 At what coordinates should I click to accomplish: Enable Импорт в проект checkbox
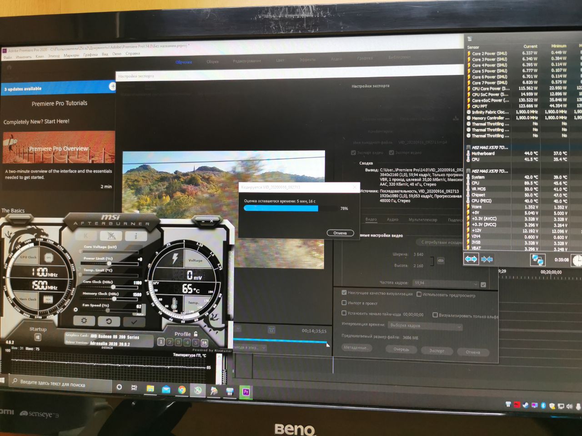(344, 302)
